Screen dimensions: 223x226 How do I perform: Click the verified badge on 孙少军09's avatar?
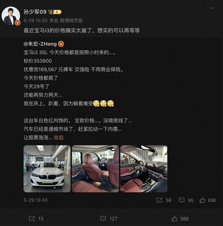coord(17,23)
